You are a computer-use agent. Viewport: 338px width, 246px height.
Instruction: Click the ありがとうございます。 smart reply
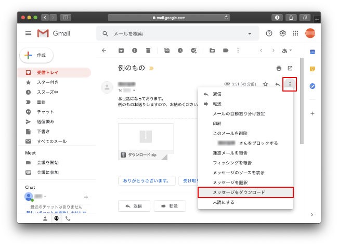[x=146, y=181]
